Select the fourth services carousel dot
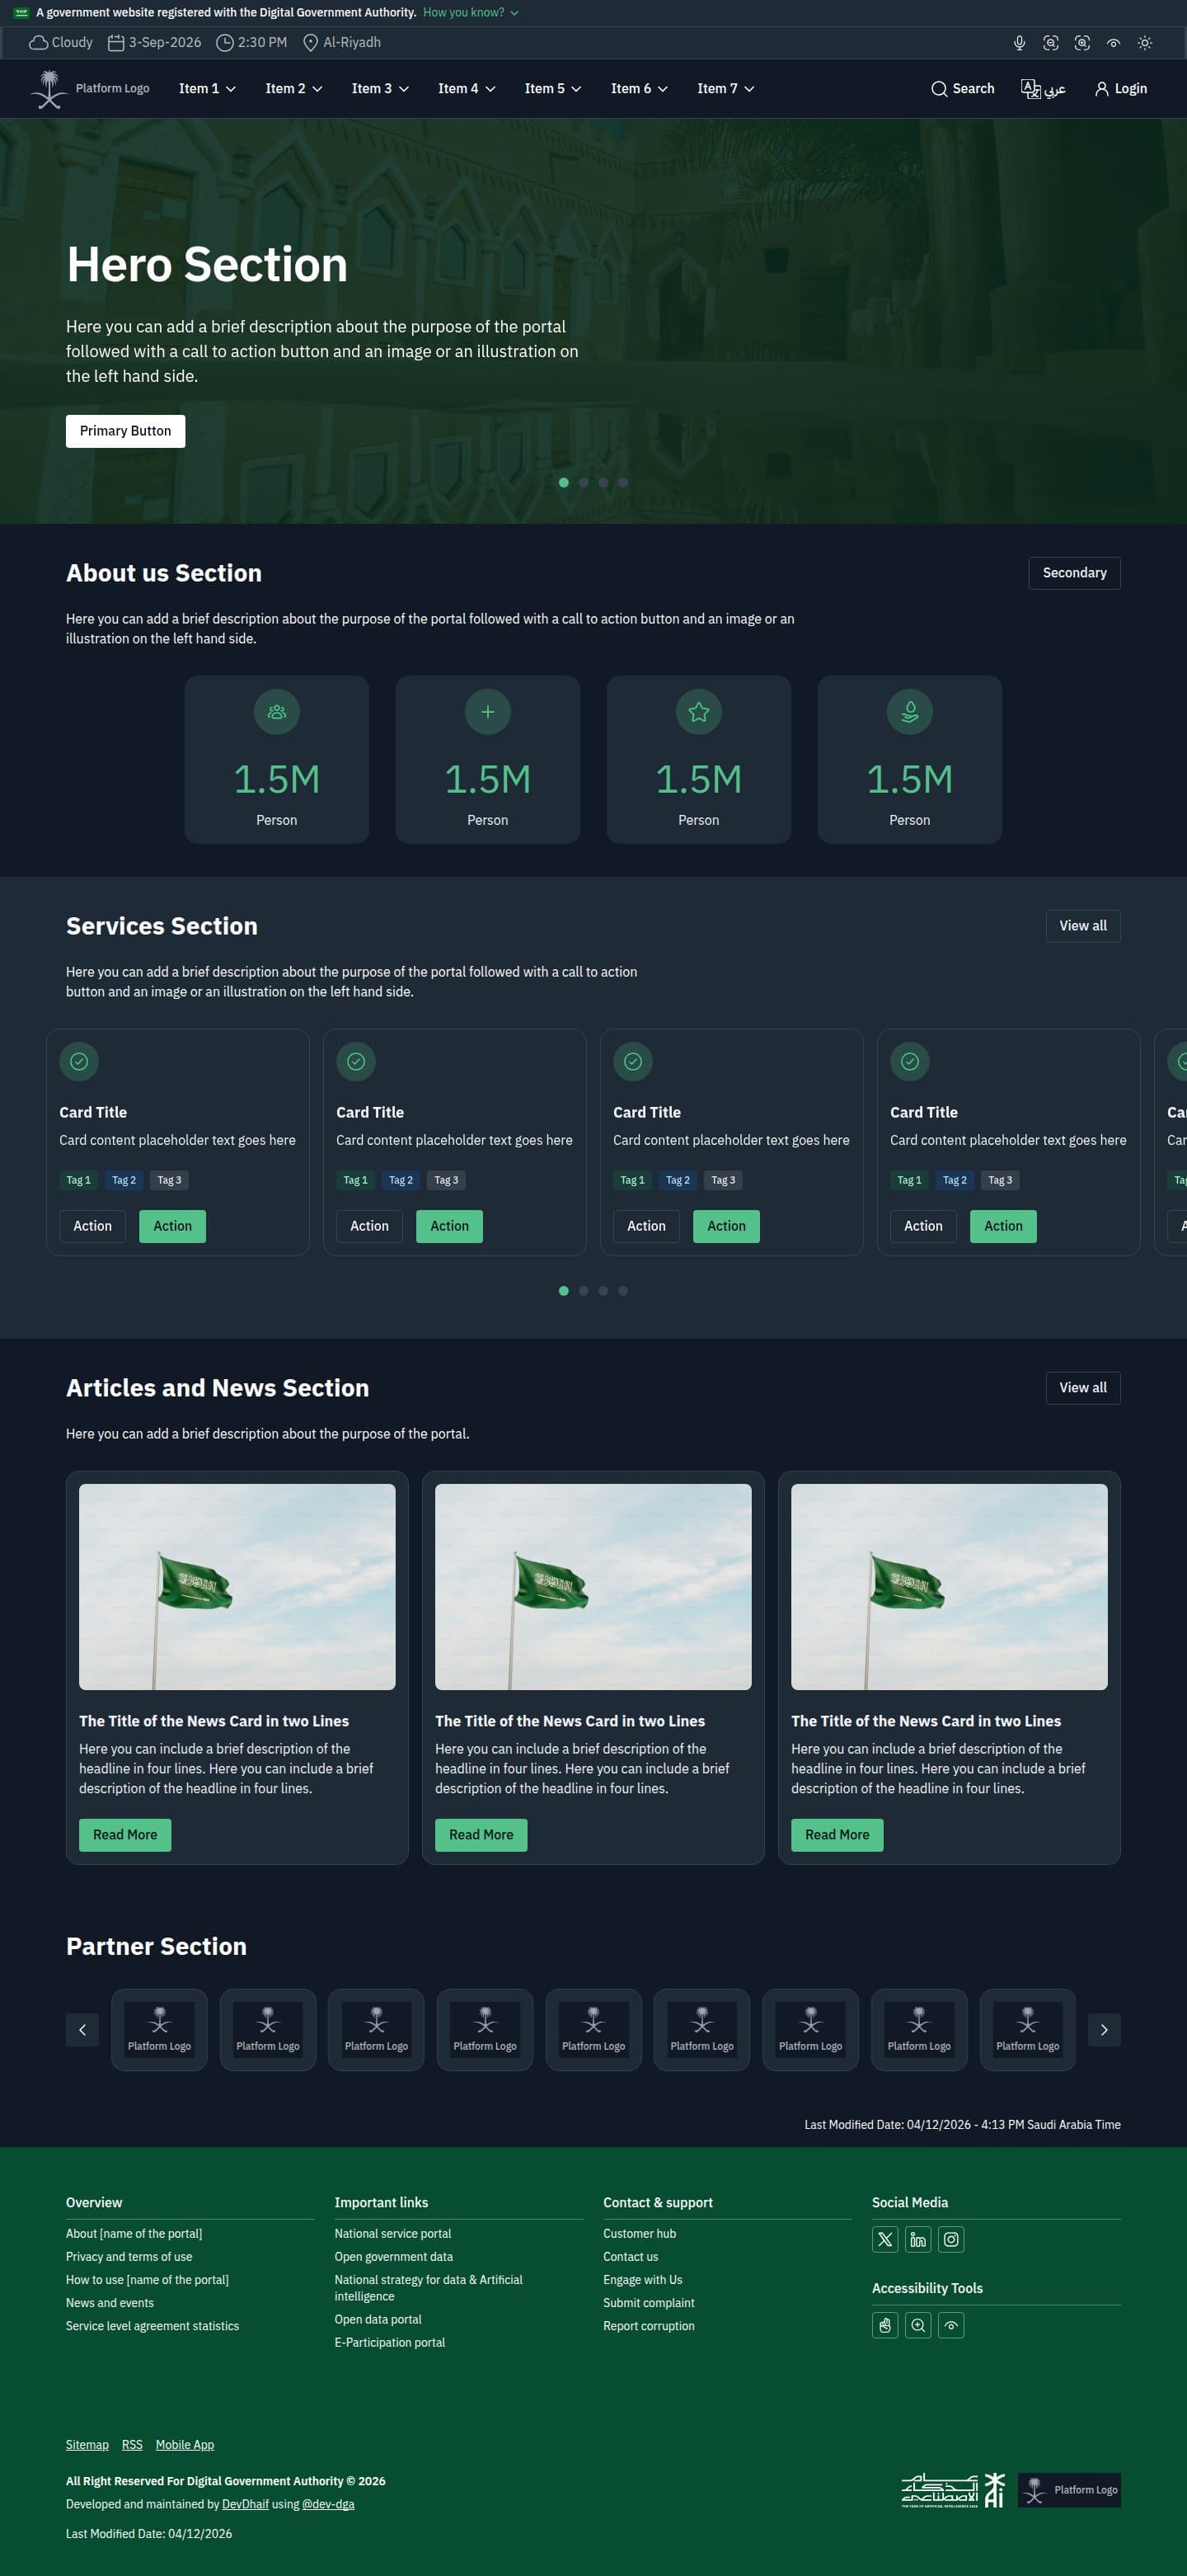Viewport: 1187px width, 2576px height. coord(623,1291)
